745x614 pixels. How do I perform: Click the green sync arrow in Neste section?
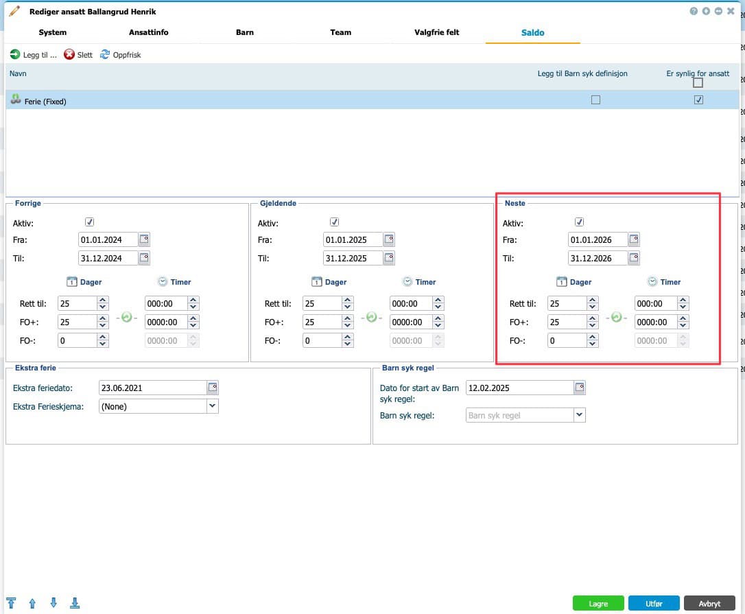click(615, 317)
